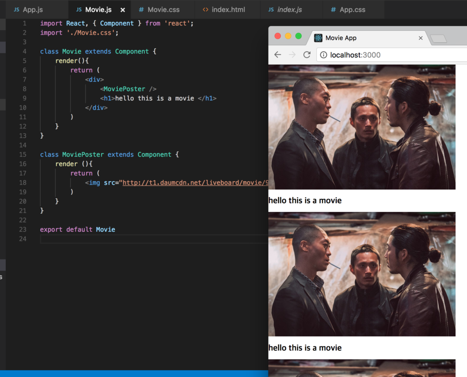Maximize the browser window with green button
Viewport: 467px width, 377px height.
298,36
